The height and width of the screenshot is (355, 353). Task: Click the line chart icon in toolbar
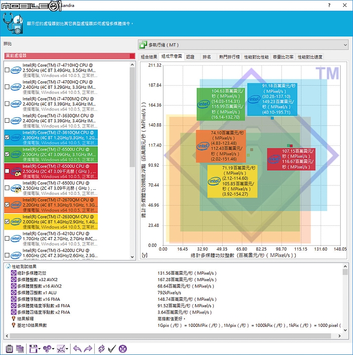(61, 349)
